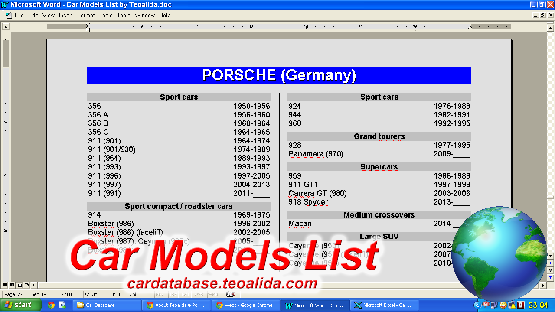Image resolution: width=555 pixels, height=312 pixels.
Task: Switch to Print Layout view button
Action: point(20,285)
